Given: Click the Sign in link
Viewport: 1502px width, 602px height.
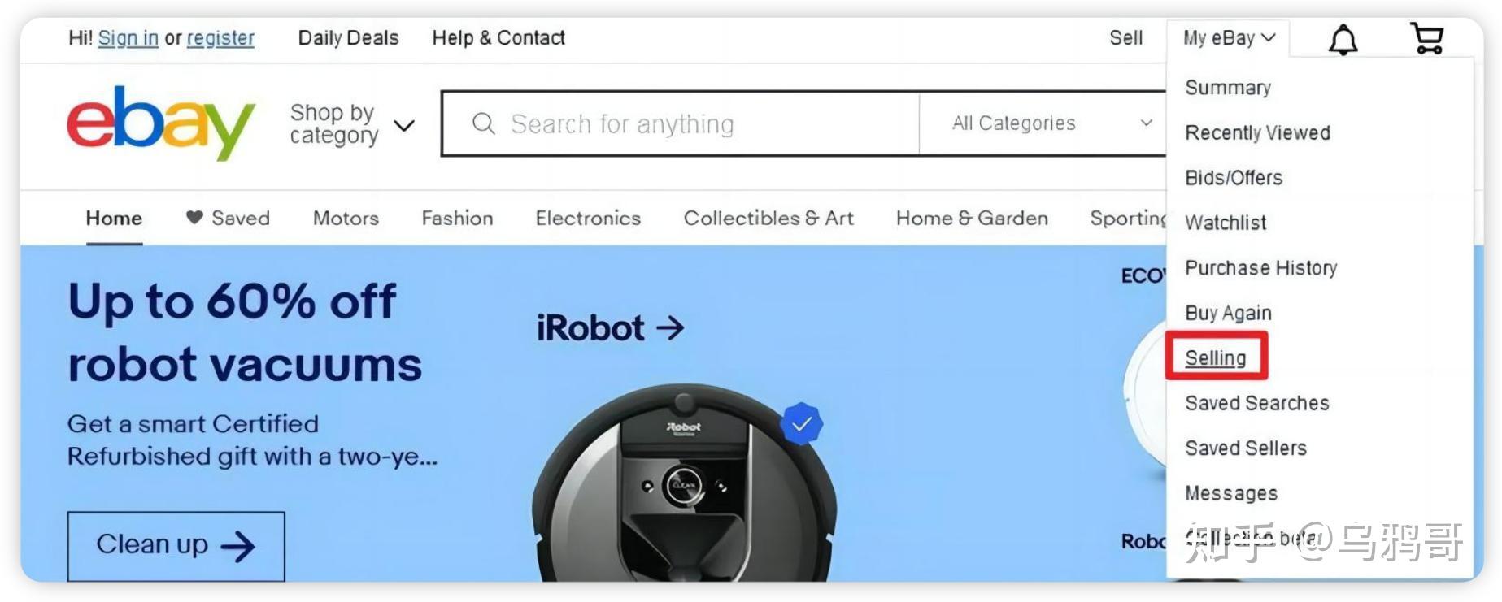Looking at the screenshot, I should [x=128, y=38].
